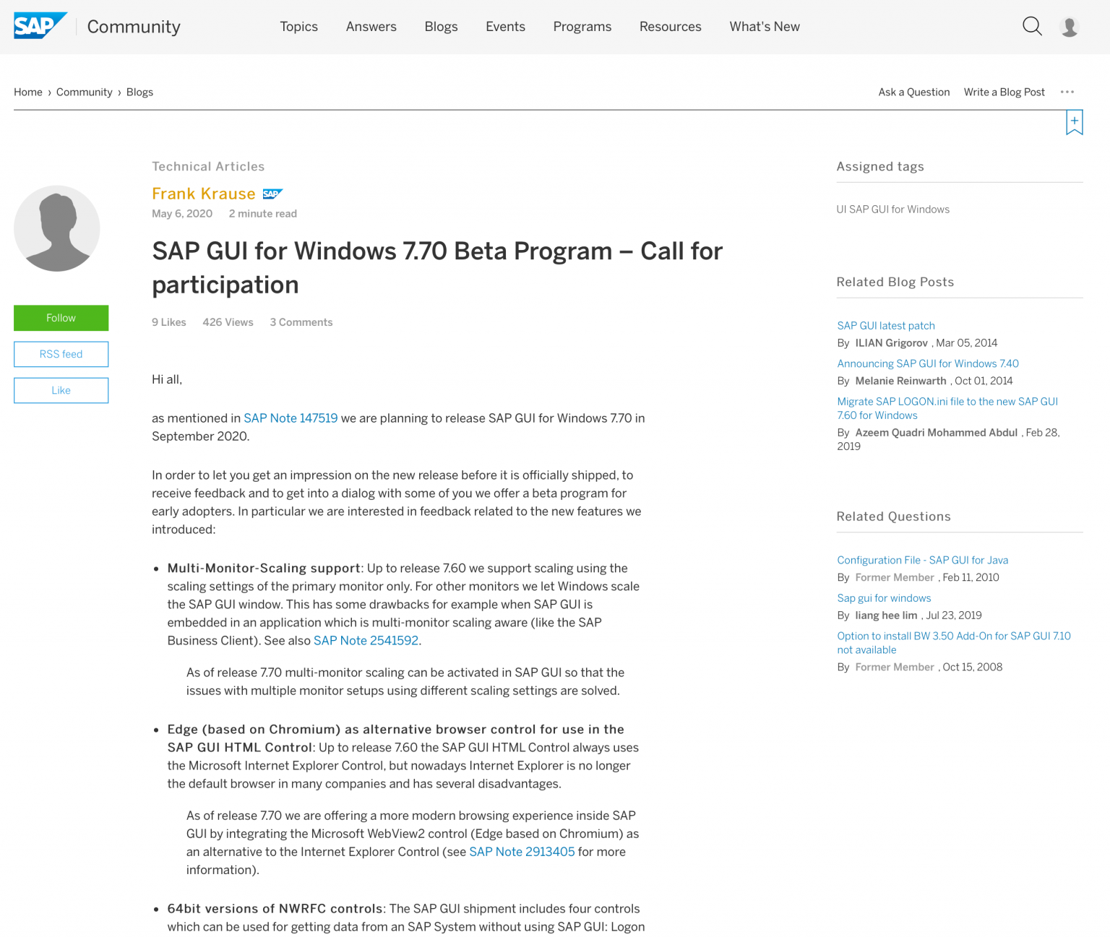
Task: Open the search magnifier icon
Action: (1032, 26)
